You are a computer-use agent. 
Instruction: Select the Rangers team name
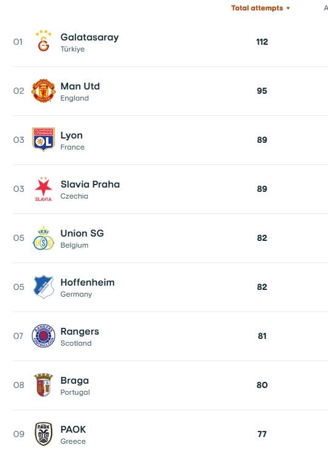(80, 332)
